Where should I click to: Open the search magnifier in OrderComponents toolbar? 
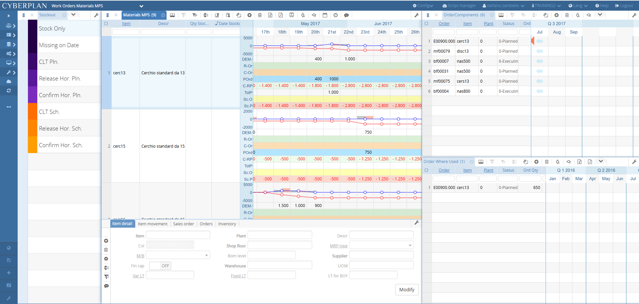coord(578,15)
